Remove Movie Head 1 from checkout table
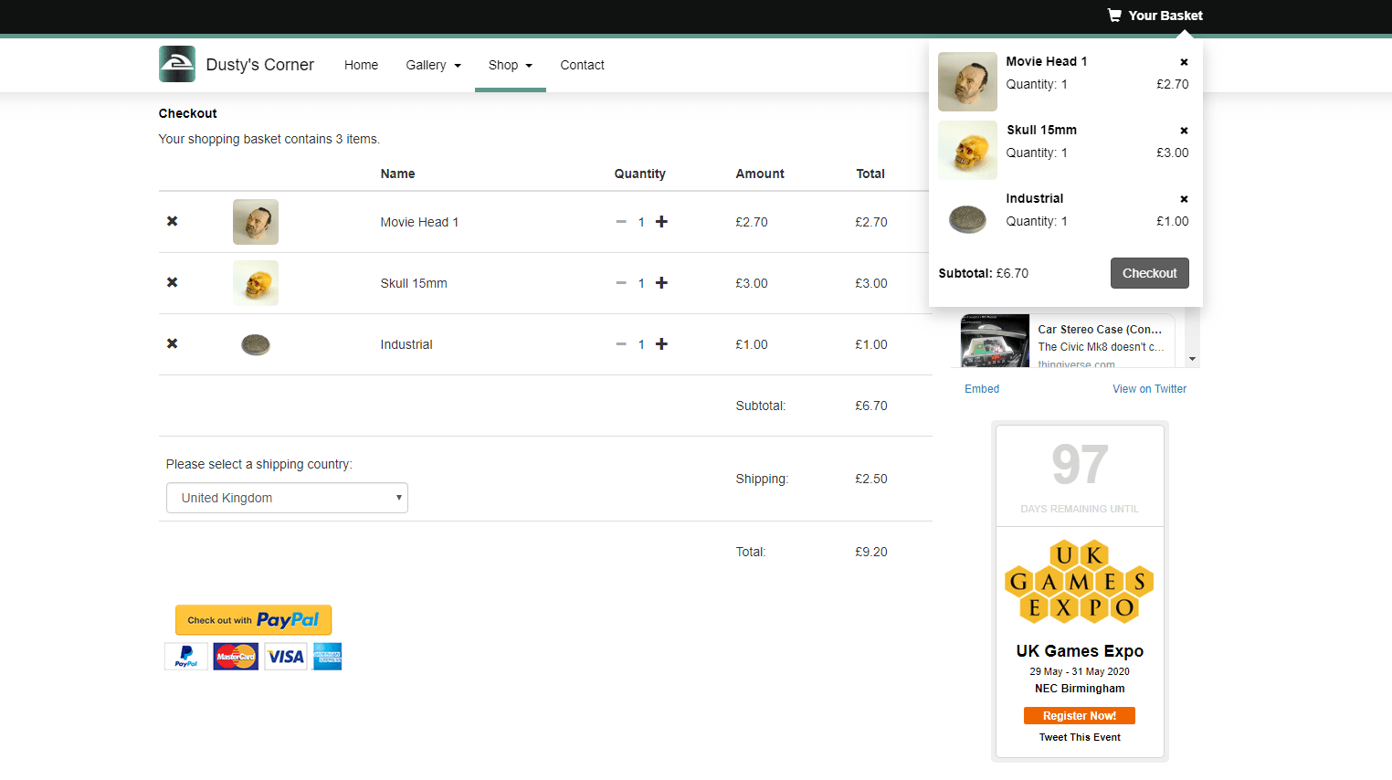The height and width of the screenshot is (780, 1392). 172,221
